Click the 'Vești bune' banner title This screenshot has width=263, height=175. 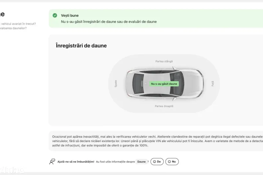coord(70,16)
